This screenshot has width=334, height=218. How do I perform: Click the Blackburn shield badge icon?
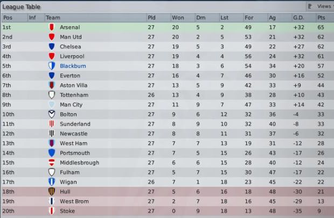52,66
